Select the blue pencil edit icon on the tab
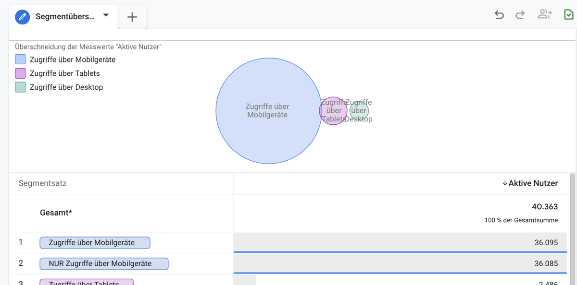The width and height of the screenshot is (577, 285). [x=22, y=16]
